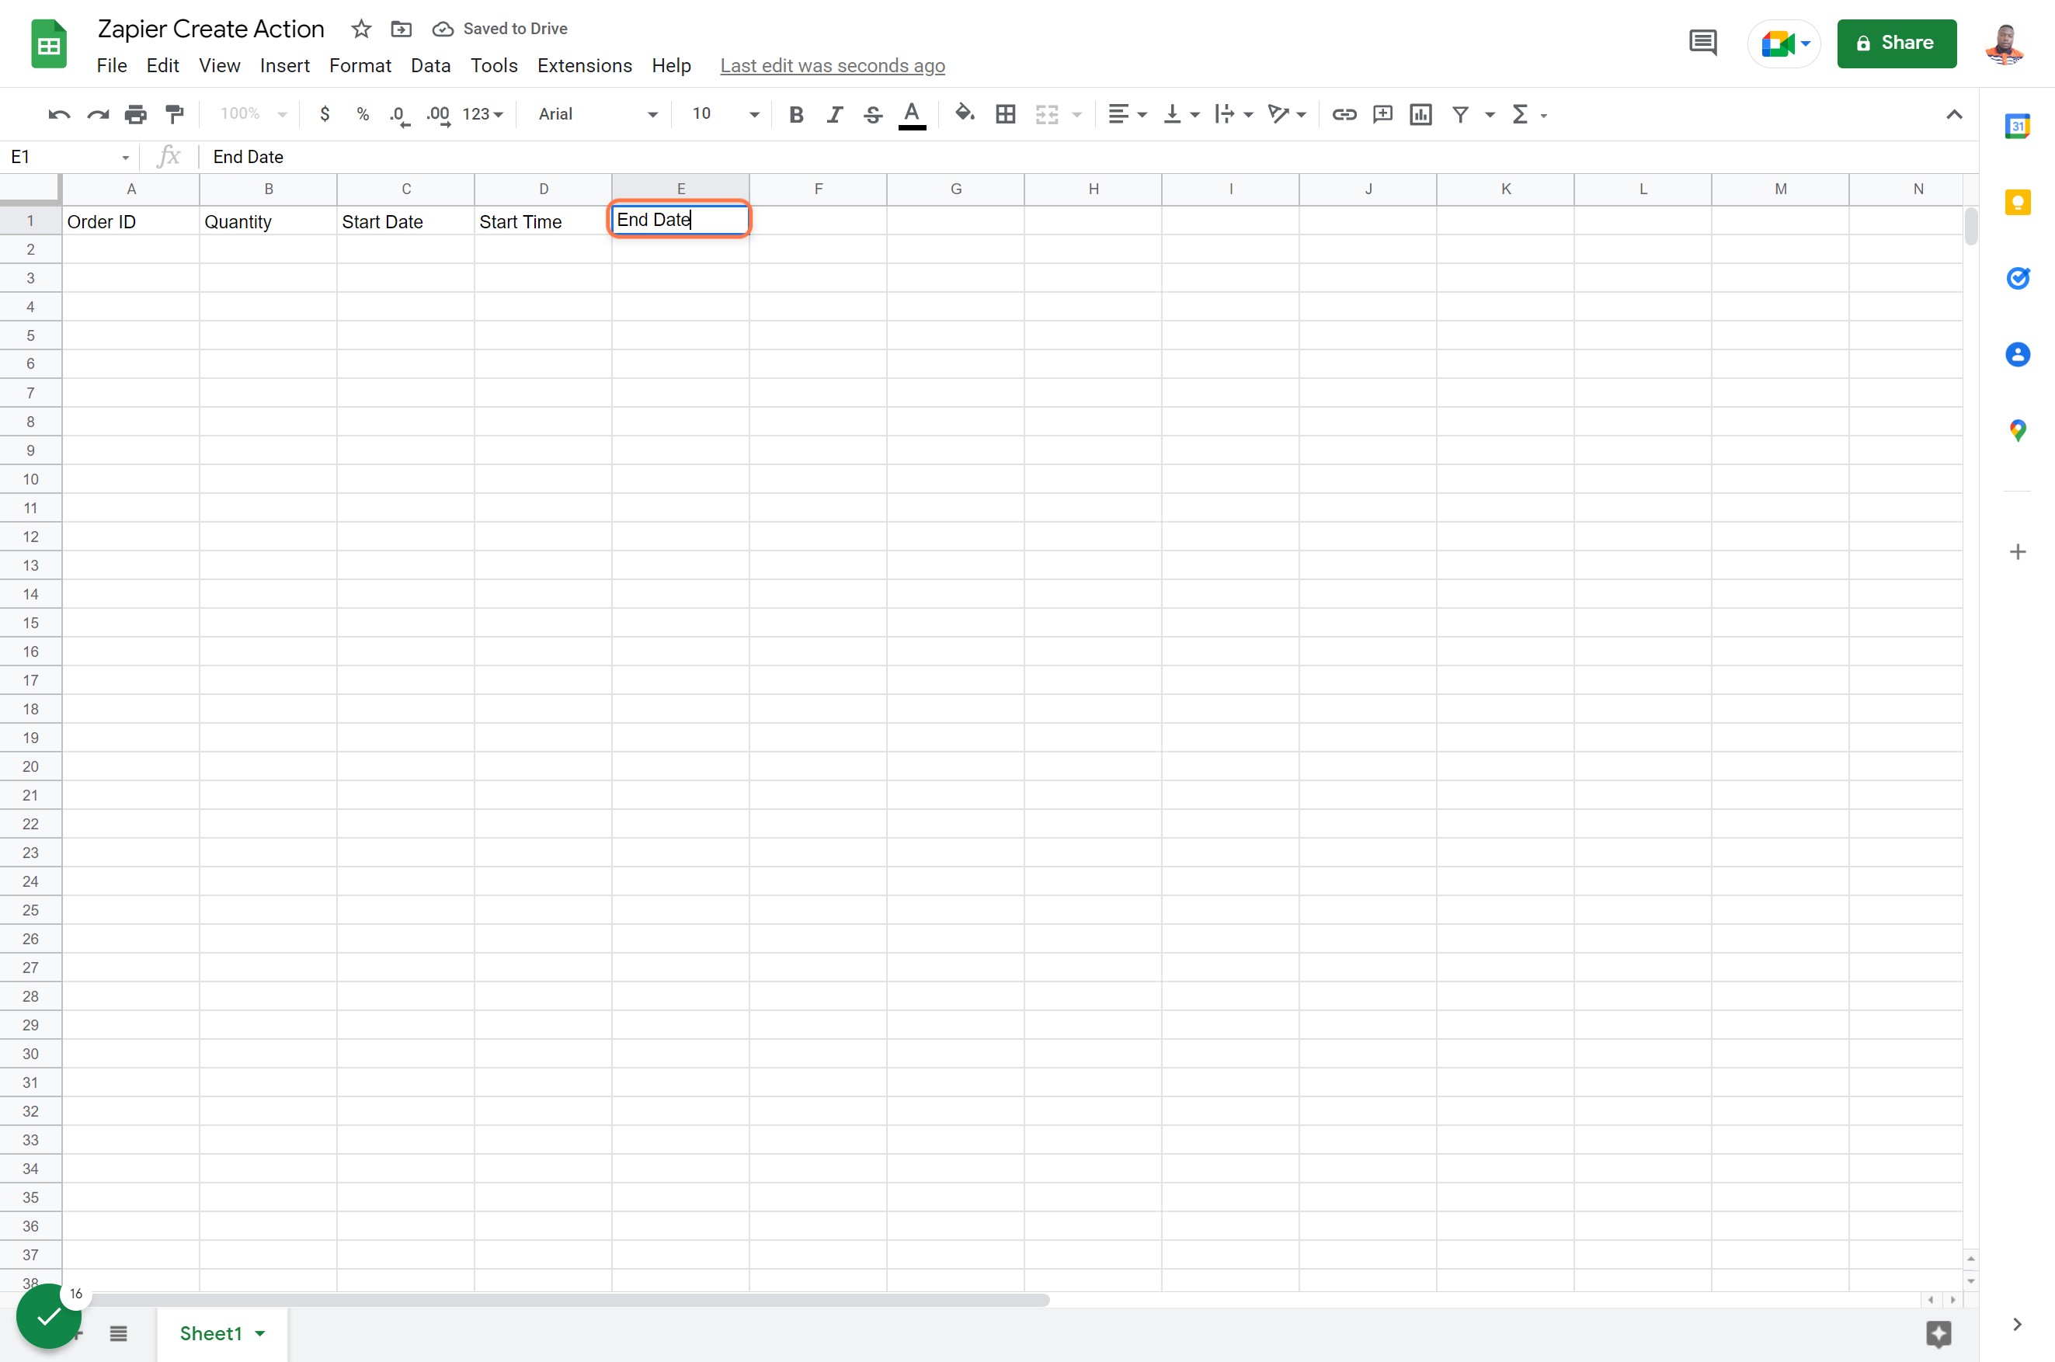
Task: Star the Zapier Create Action document
Action: click(361, 29)
